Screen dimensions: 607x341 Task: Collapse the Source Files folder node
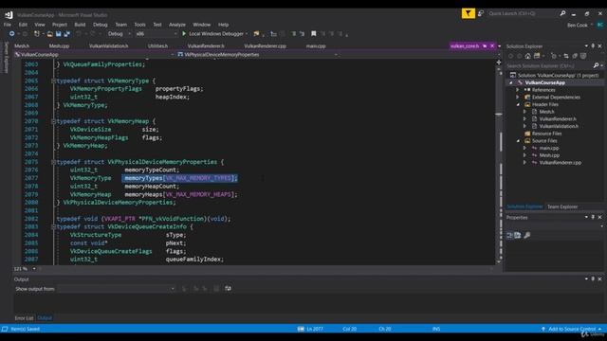coord(518,141)
